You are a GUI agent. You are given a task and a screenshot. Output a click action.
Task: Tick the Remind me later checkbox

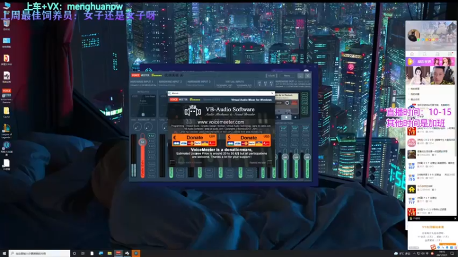[269, 162]
